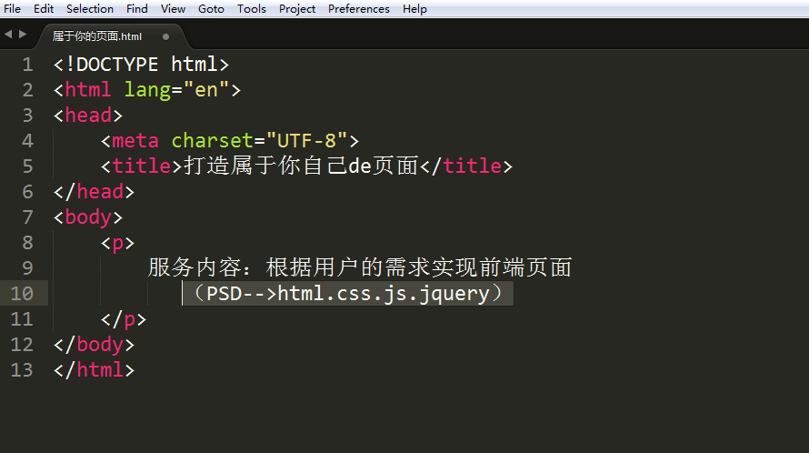Click the unsaved dot on the html tab

[x=165, y=37]
